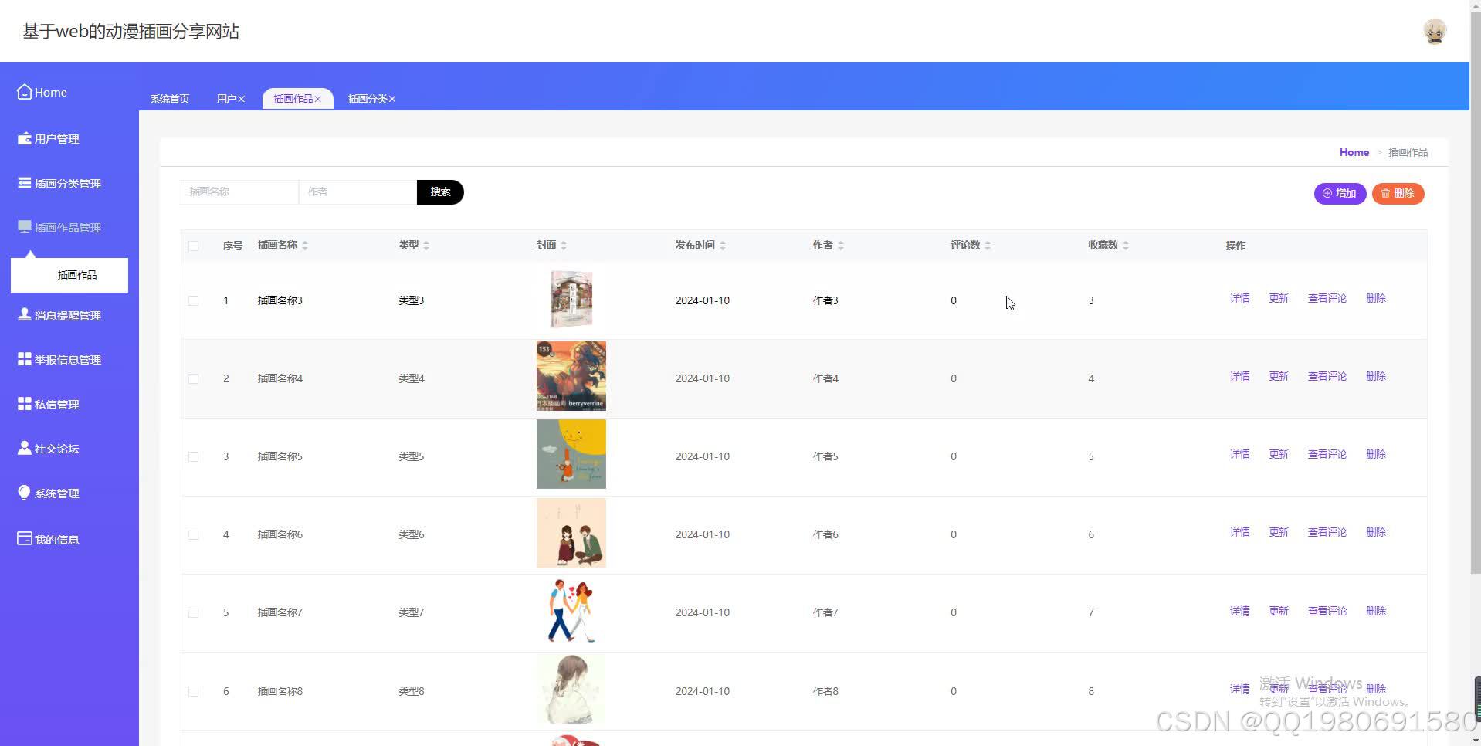Open cover thumbnail of 插画名称7
The height and width of the screenshot is (746, 1481).
(x=571, y=611)
